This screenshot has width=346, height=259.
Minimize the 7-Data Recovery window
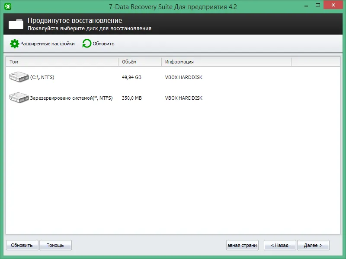click(x=306, y=5)
